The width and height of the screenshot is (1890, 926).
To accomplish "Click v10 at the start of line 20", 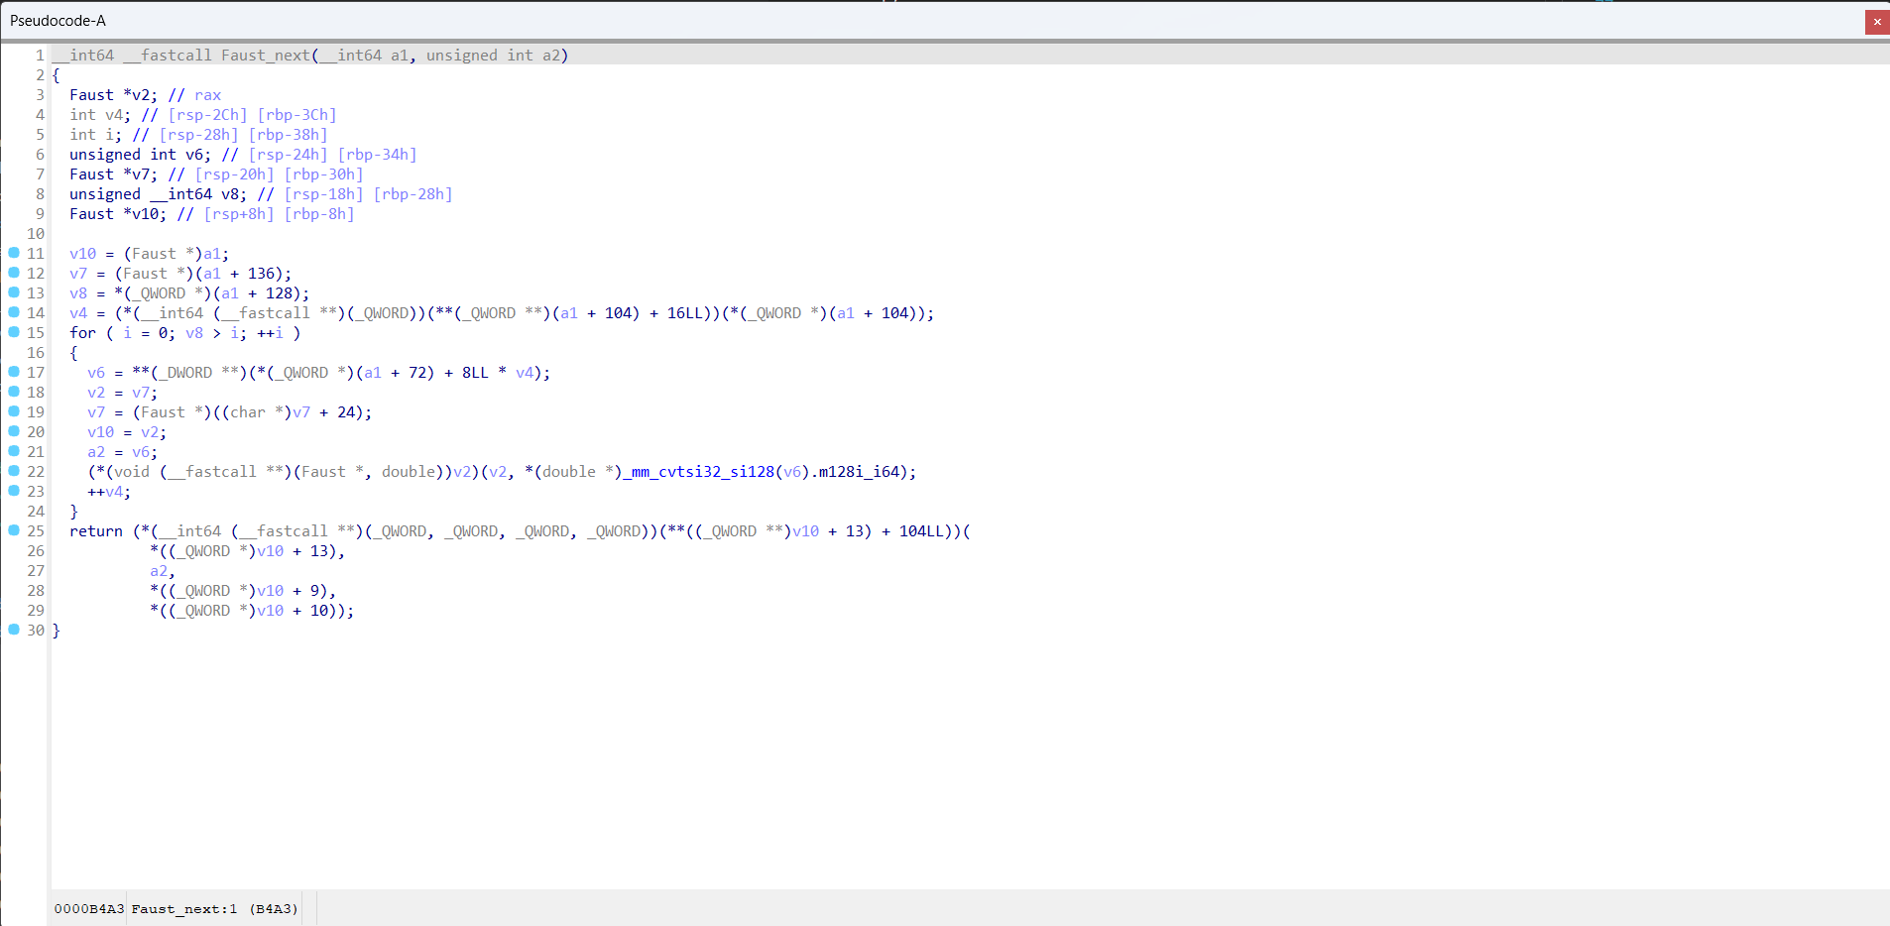I will pos(100,432).
